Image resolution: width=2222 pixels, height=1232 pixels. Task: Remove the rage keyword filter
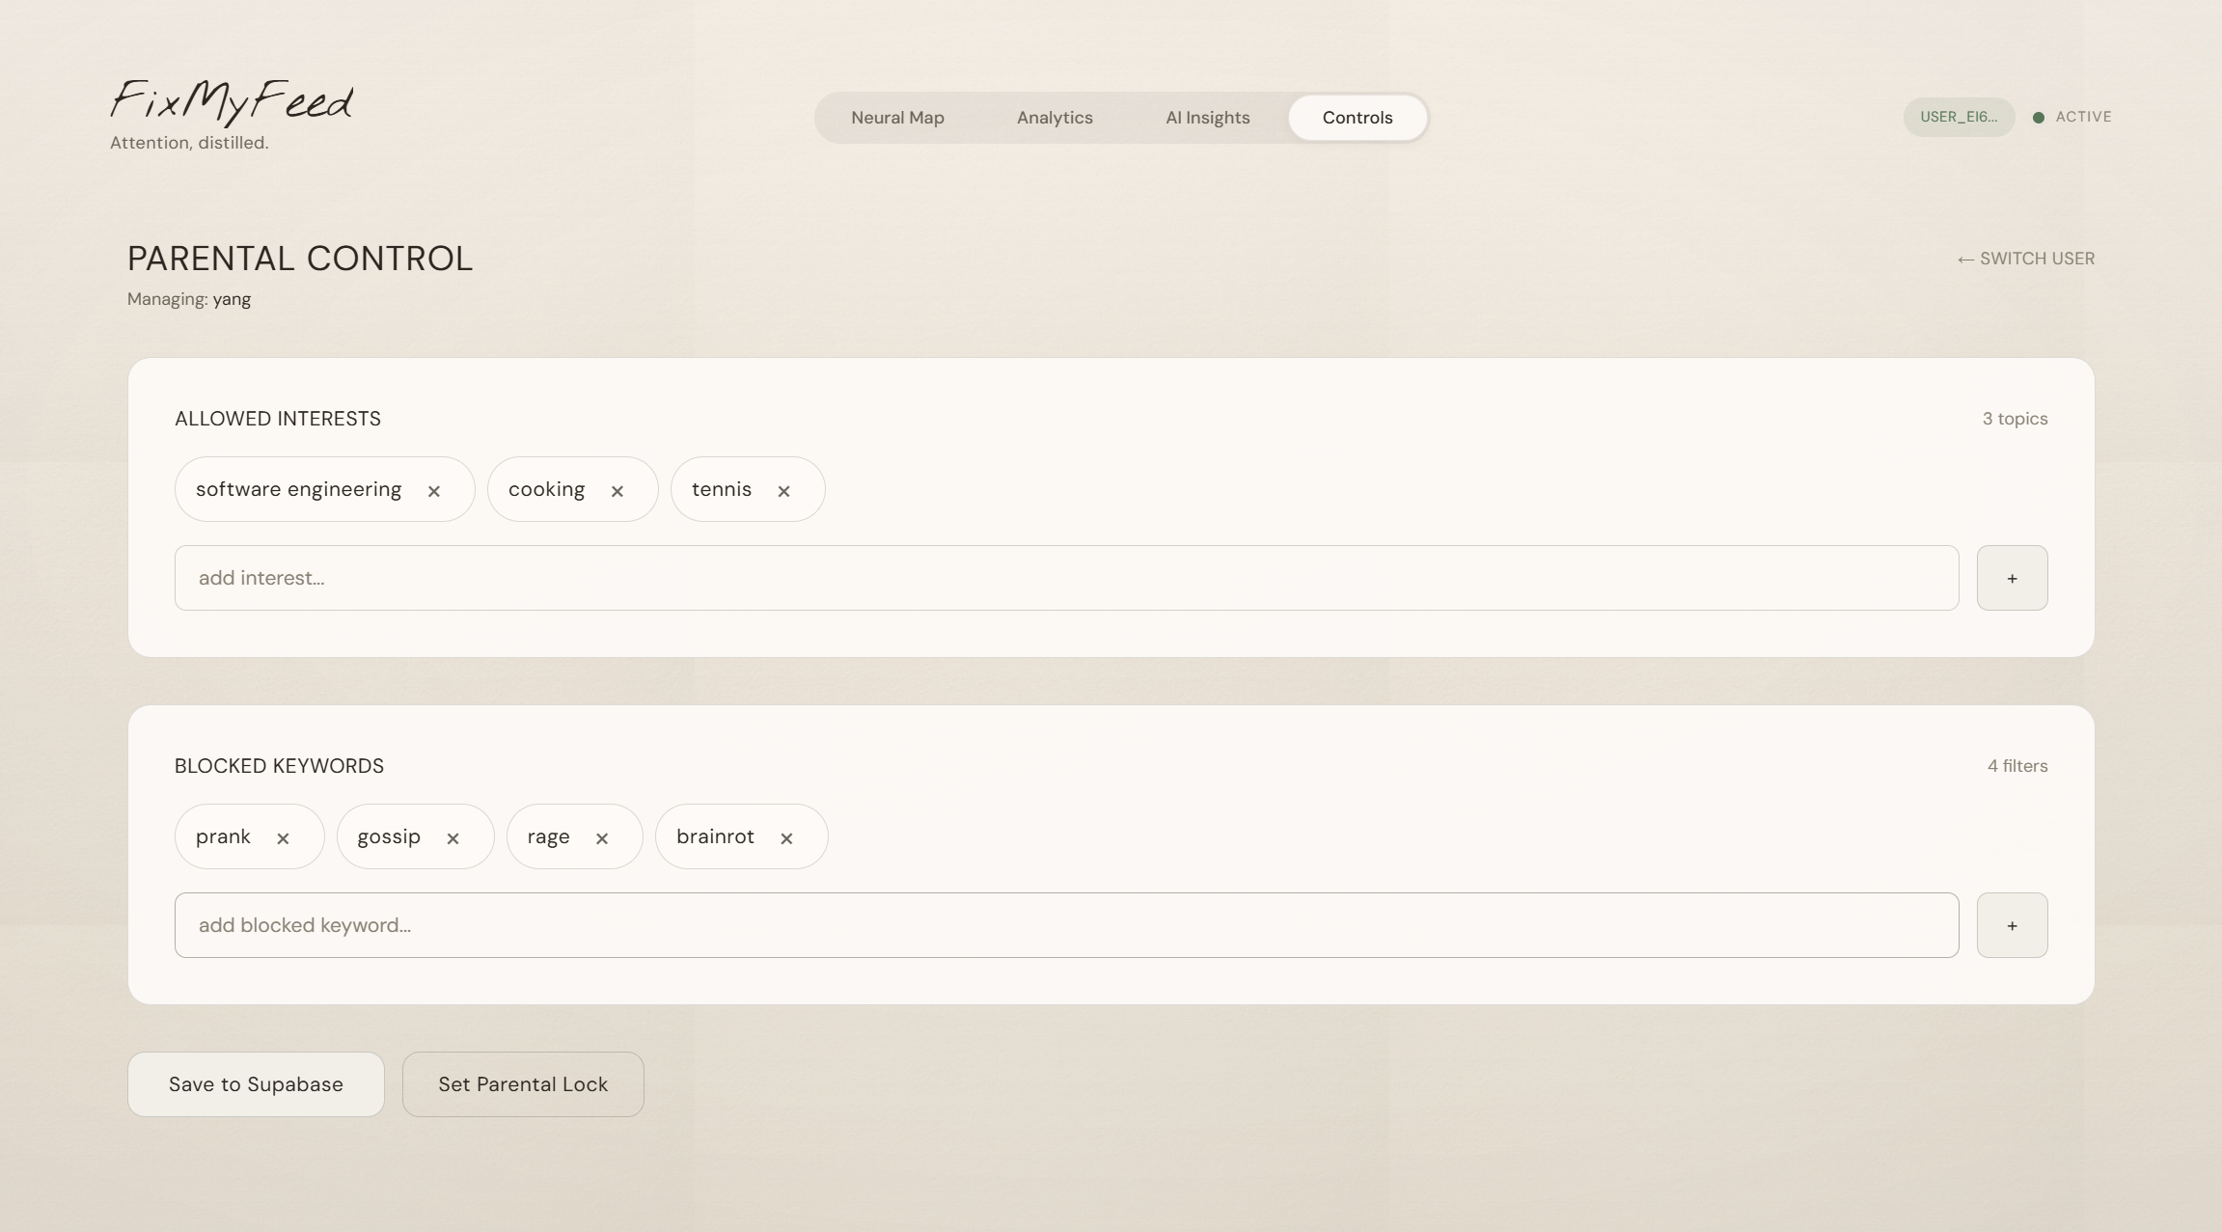(602, 838)
